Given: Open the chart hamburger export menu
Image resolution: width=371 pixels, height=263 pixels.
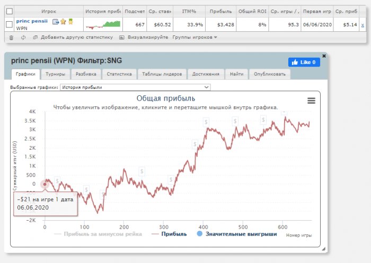Looking at the screenshot, I should pos(311,101).
